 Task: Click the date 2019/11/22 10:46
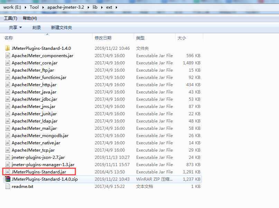tap(112, 48)
